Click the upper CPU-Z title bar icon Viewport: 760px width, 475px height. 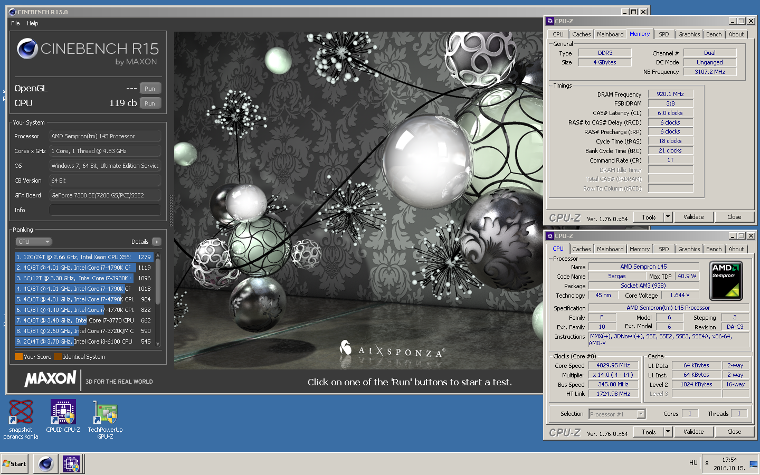550,21
